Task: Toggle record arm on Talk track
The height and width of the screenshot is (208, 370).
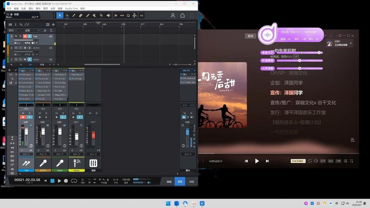Action: coord(25,36)
